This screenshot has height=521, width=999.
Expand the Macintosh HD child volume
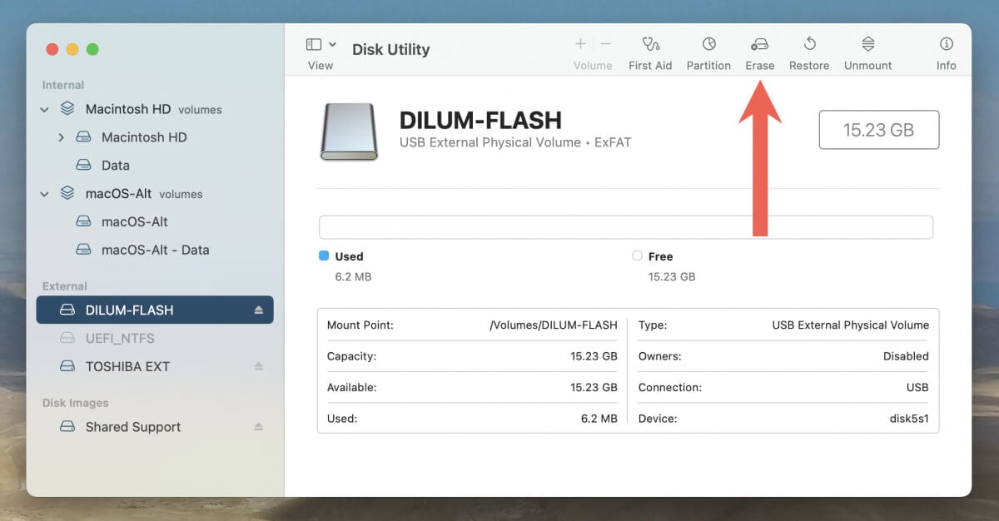pyautogui.click(x=61, y=137)
